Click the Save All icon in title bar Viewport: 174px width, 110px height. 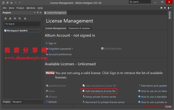point(7,3)
